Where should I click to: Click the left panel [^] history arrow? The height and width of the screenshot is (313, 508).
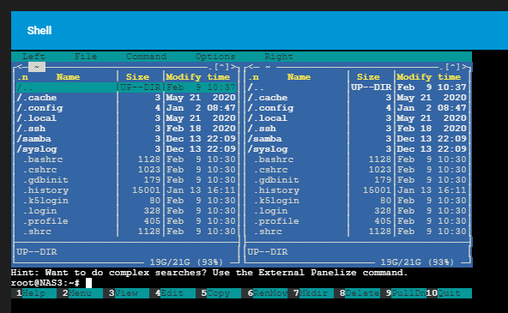pyautogui.click(x=222, y=67)
